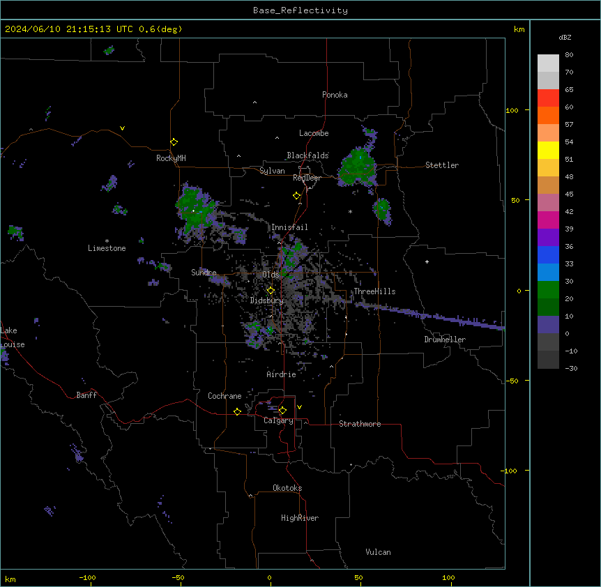Click the Cochrane town label
This screenshot has width=601, height=587.
click(x=225, y=396)
